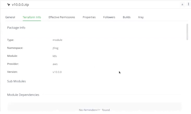Switch to the General tab

pos(10,17)
